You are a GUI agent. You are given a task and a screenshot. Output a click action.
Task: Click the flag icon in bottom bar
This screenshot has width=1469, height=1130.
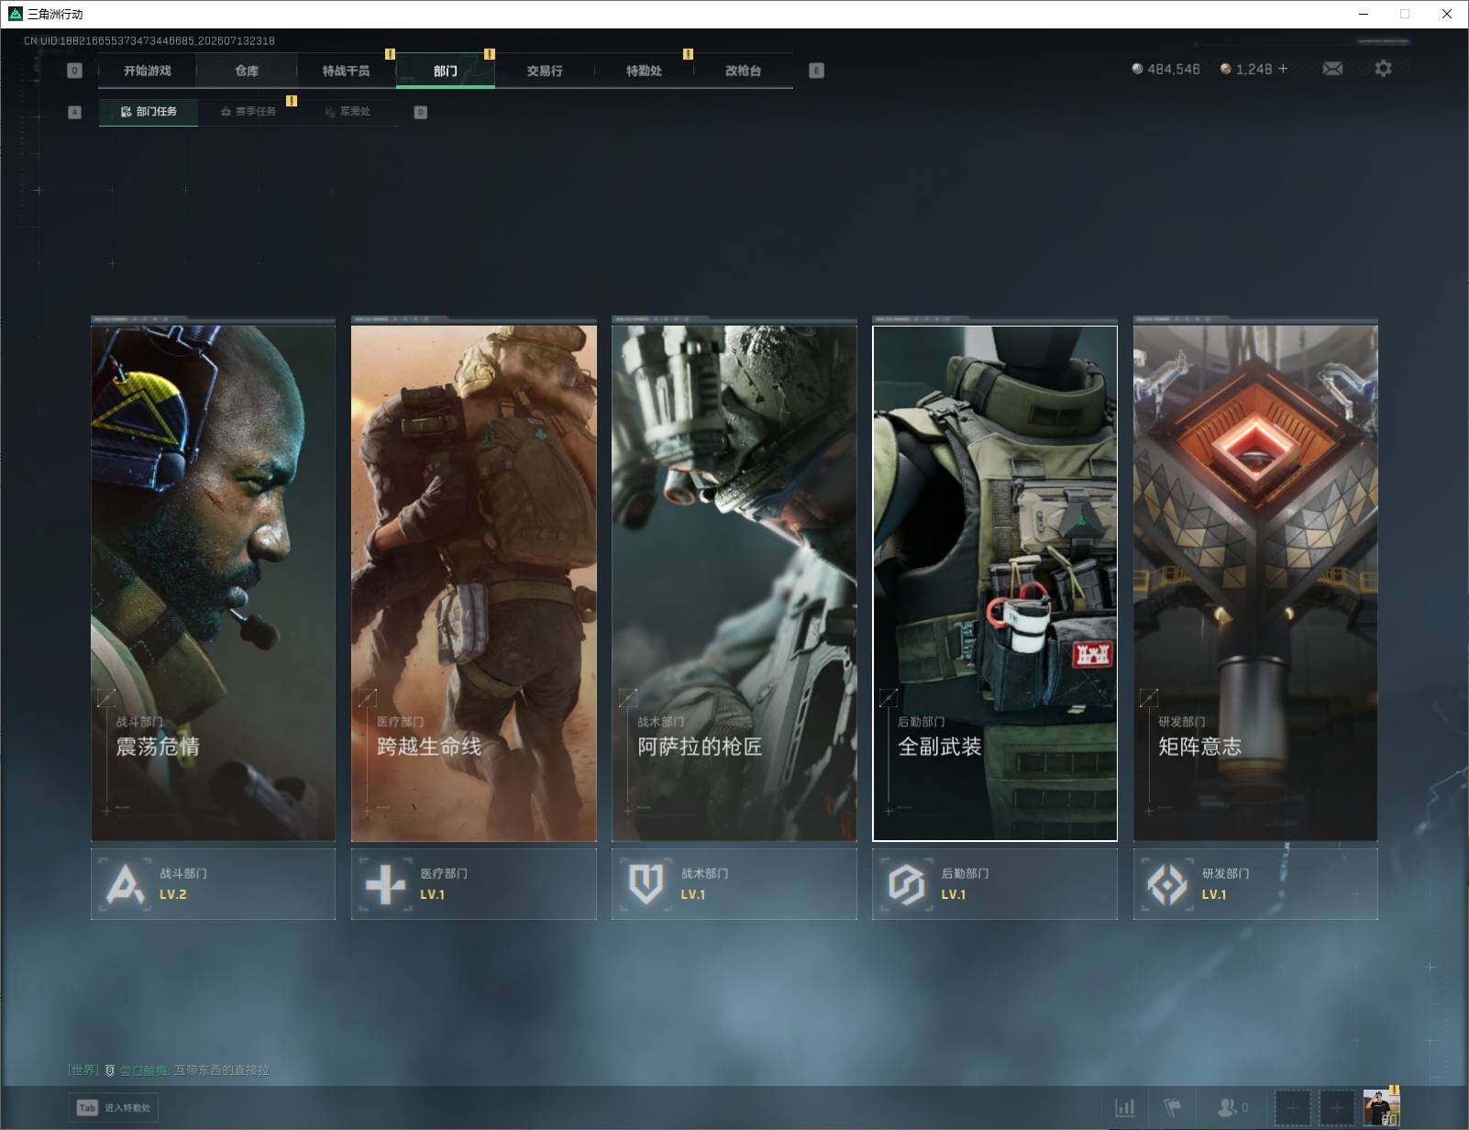tap(1173, 1108)
